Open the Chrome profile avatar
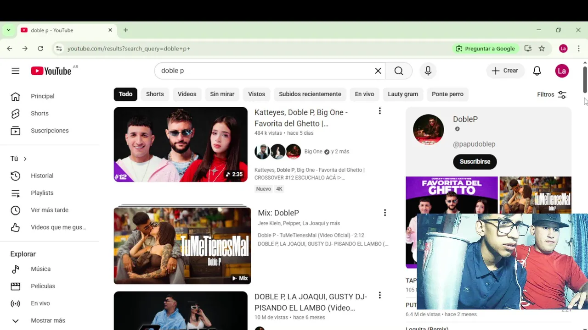 tap(563, 49)
